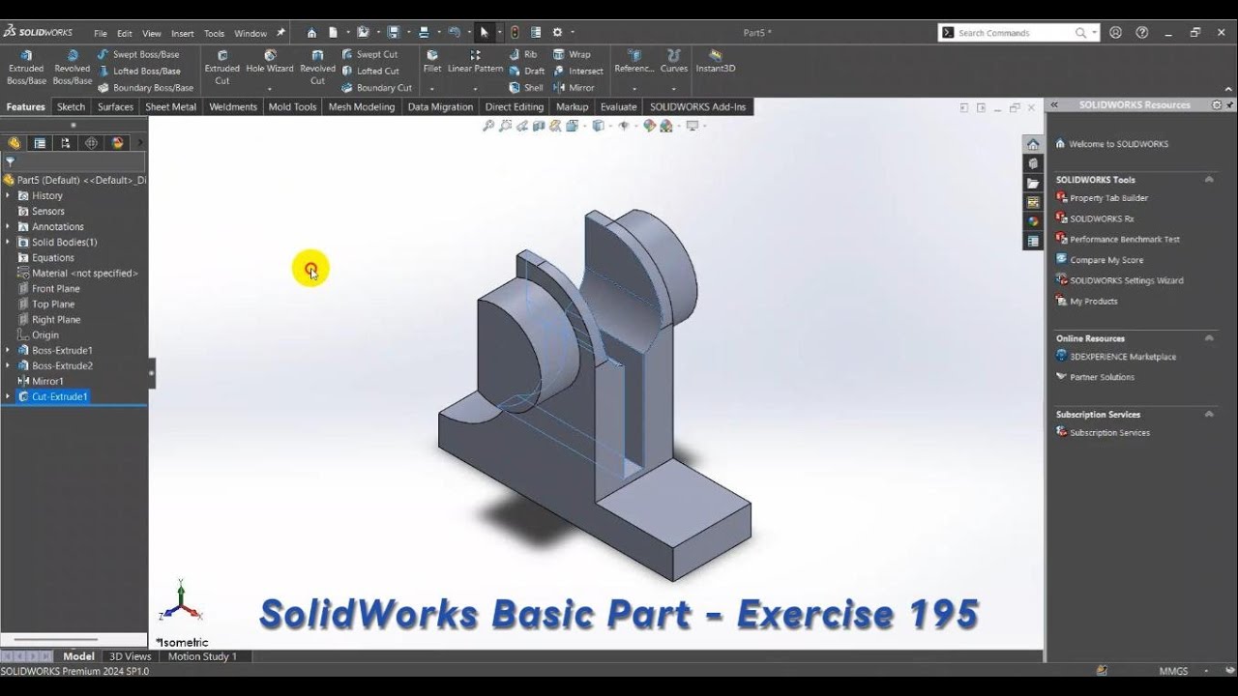Click the Draft tool
The image size is (1238, 696).
point(527,71)
